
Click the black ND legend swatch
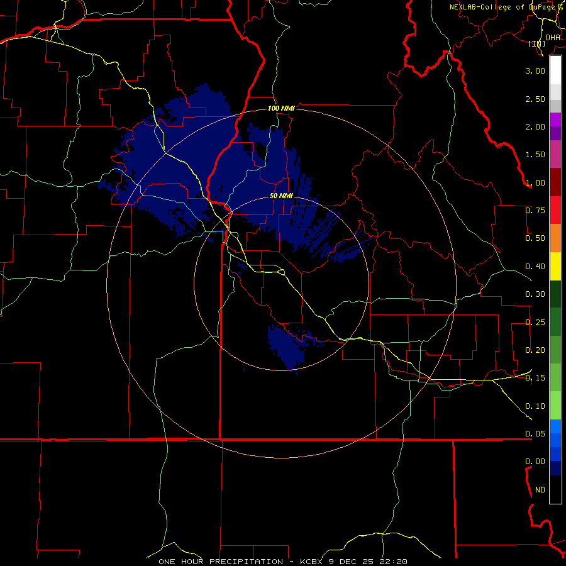(555, 489)
